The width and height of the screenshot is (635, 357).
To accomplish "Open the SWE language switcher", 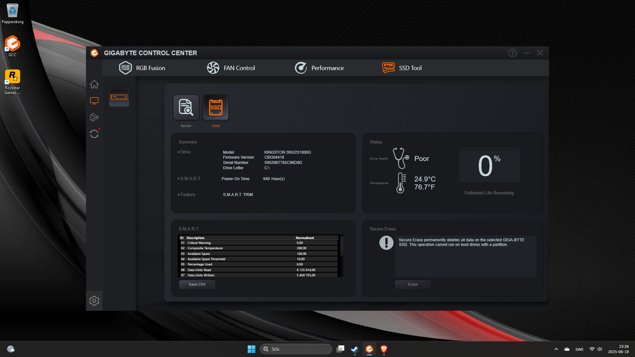I will [x=579, y=349].
